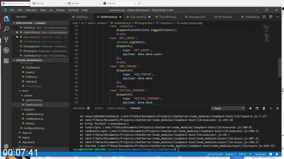284x159 pixels.
Task: Split the editor to the right
Action: click(x=271, y=17)
